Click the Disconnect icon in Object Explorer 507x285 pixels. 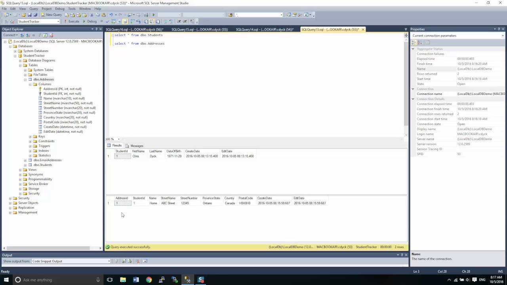(x=28, y=35)
